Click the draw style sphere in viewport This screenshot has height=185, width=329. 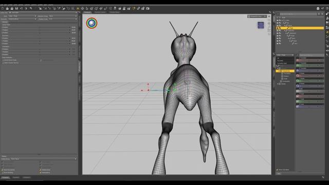[x=92, y=23]
